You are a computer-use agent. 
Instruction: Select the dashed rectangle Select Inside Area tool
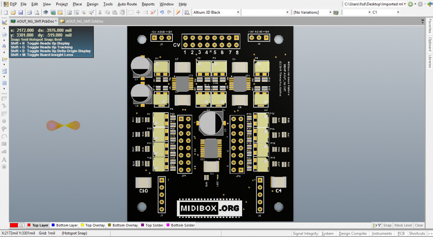pyautogui.click(x=131, y=12)
